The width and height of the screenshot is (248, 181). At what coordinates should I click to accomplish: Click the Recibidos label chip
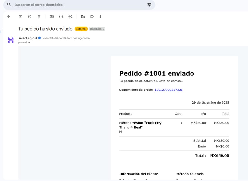(96, 29)
